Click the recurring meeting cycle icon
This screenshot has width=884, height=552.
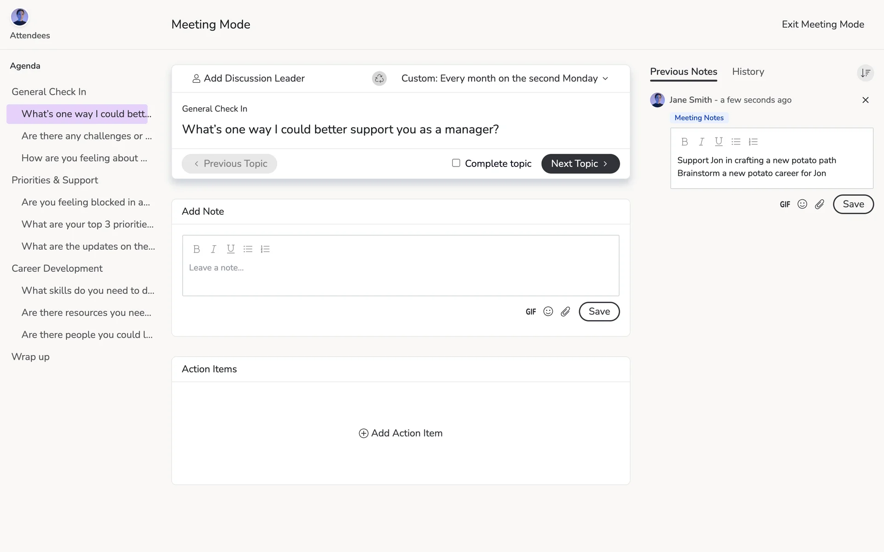click(379, 79)
